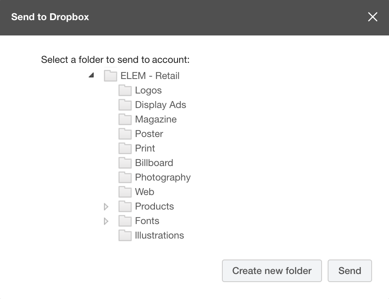389x299 pixels.
Task: Click the Magazine folder icon
Action: click(x=125, y=119)
